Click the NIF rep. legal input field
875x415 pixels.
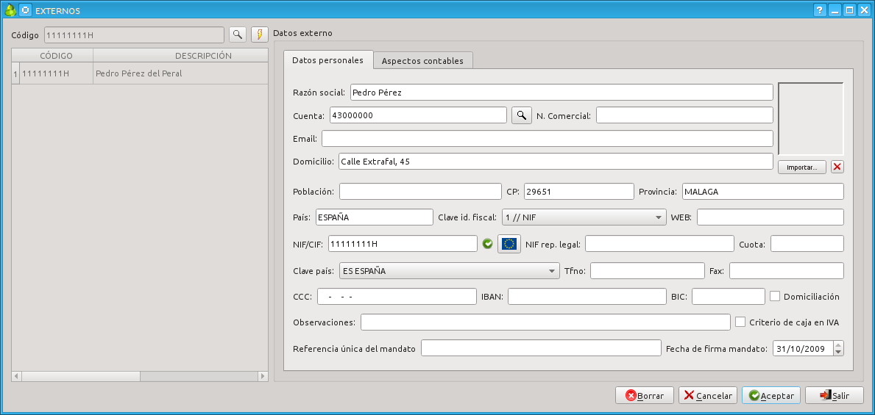pos(659,243)
